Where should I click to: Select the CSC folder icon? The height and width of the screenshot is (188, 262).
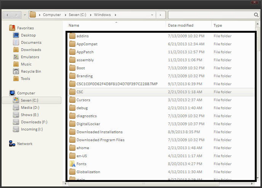[72, 92]
